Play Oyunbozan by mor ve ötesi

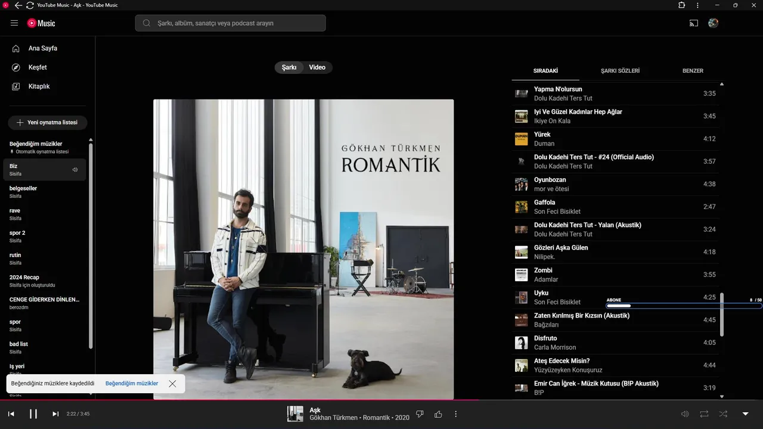tap(615, 184)
